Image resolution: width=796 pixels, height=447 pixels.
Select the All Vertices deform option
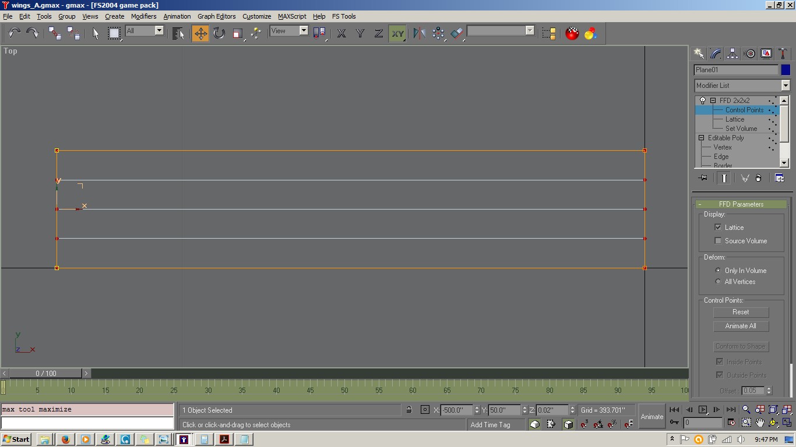[718, 281]
